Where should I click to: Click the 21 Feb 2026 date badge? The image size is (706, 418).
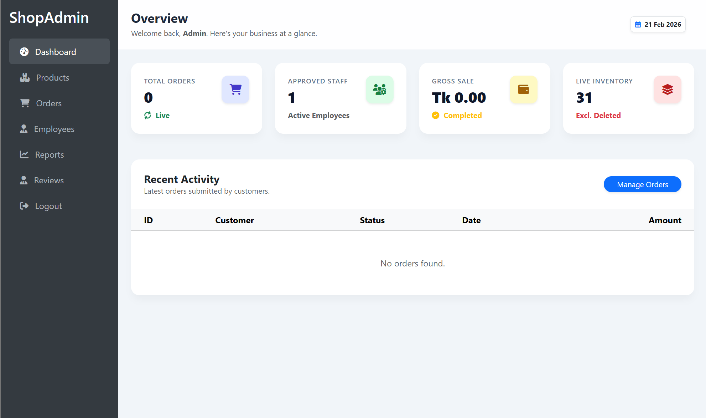tap(658, 25)
